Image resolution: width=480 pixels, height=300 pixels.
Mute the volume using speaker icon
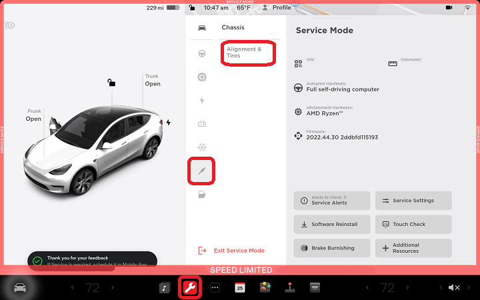point(454,287)
